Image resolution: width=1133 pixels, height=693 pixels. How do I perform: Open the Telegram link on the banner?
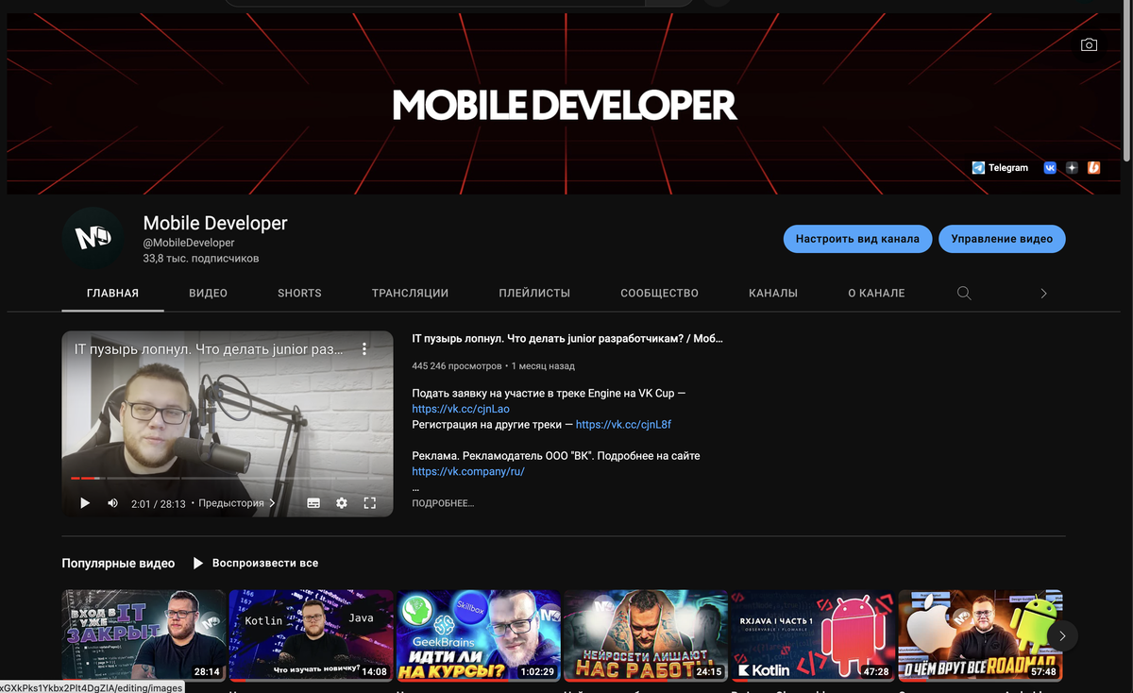pos(1001,167)
